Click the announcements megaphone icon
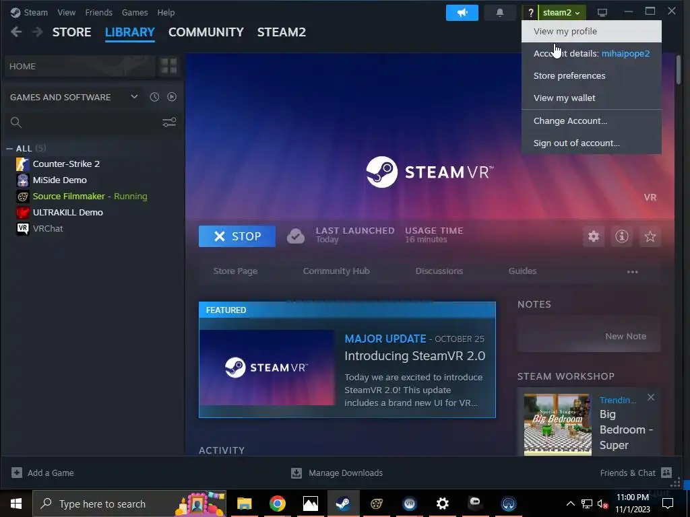Viewport: 690px width, 517px height. coord(462,13)
